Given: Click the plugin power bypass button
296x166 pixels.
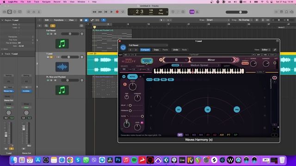Looking at the screenshot, I should (x=123, y=47).
